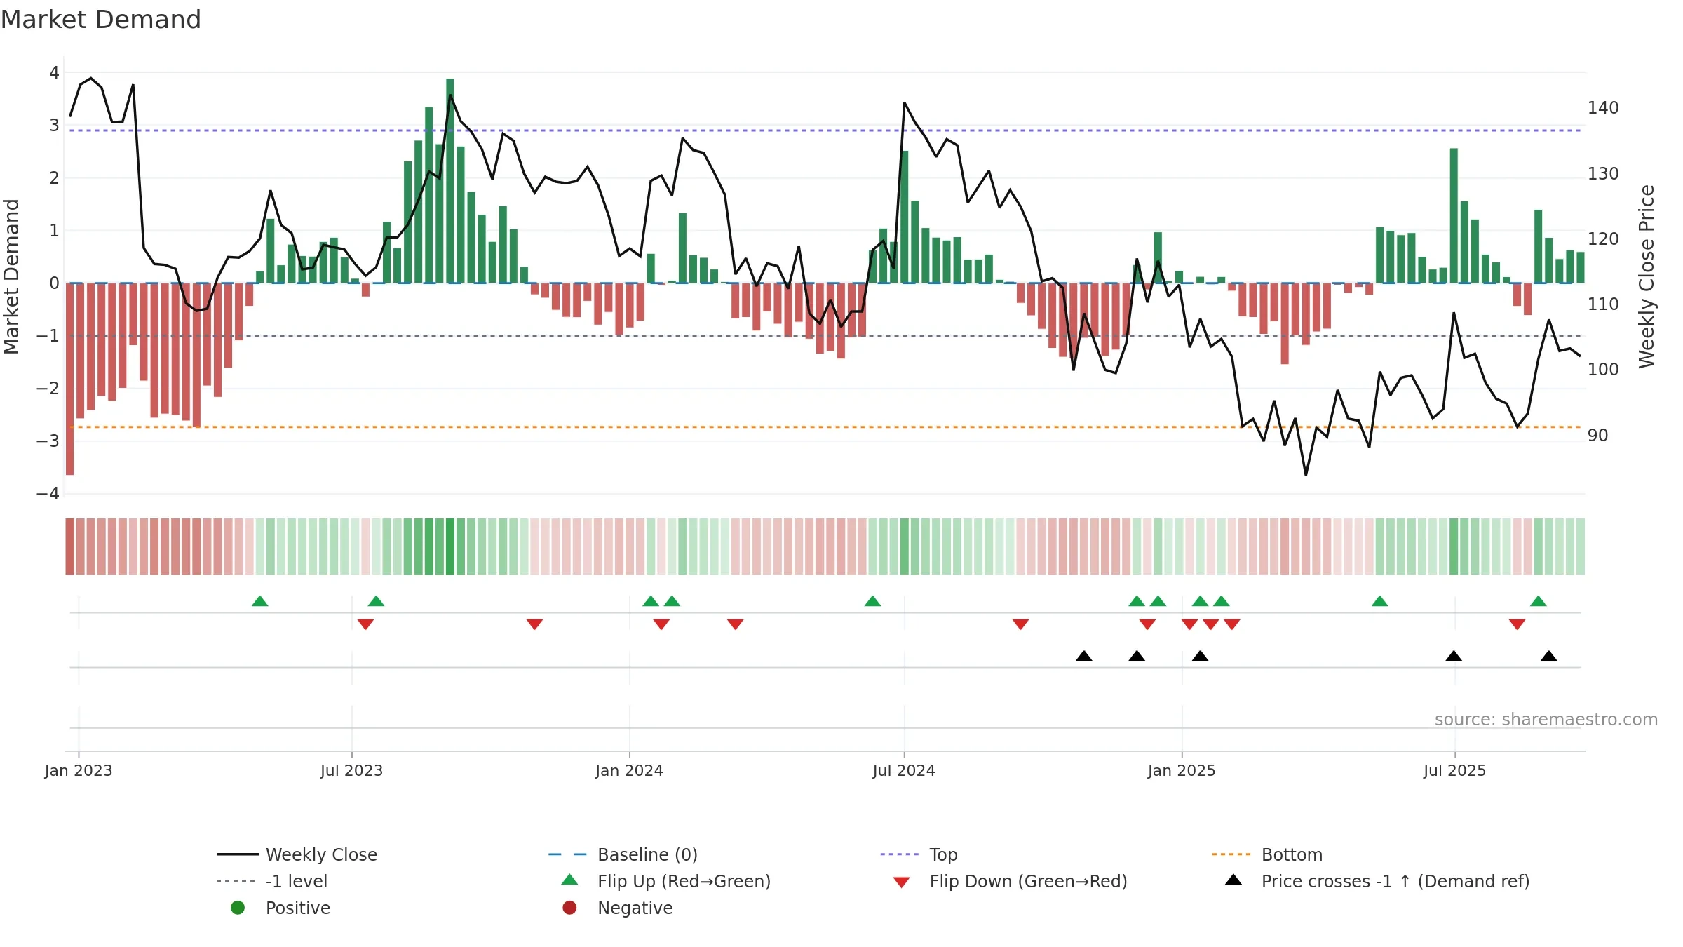
Task: Select the last red flip-down marker, after Jul 2025
Action: coord(1518,624)
